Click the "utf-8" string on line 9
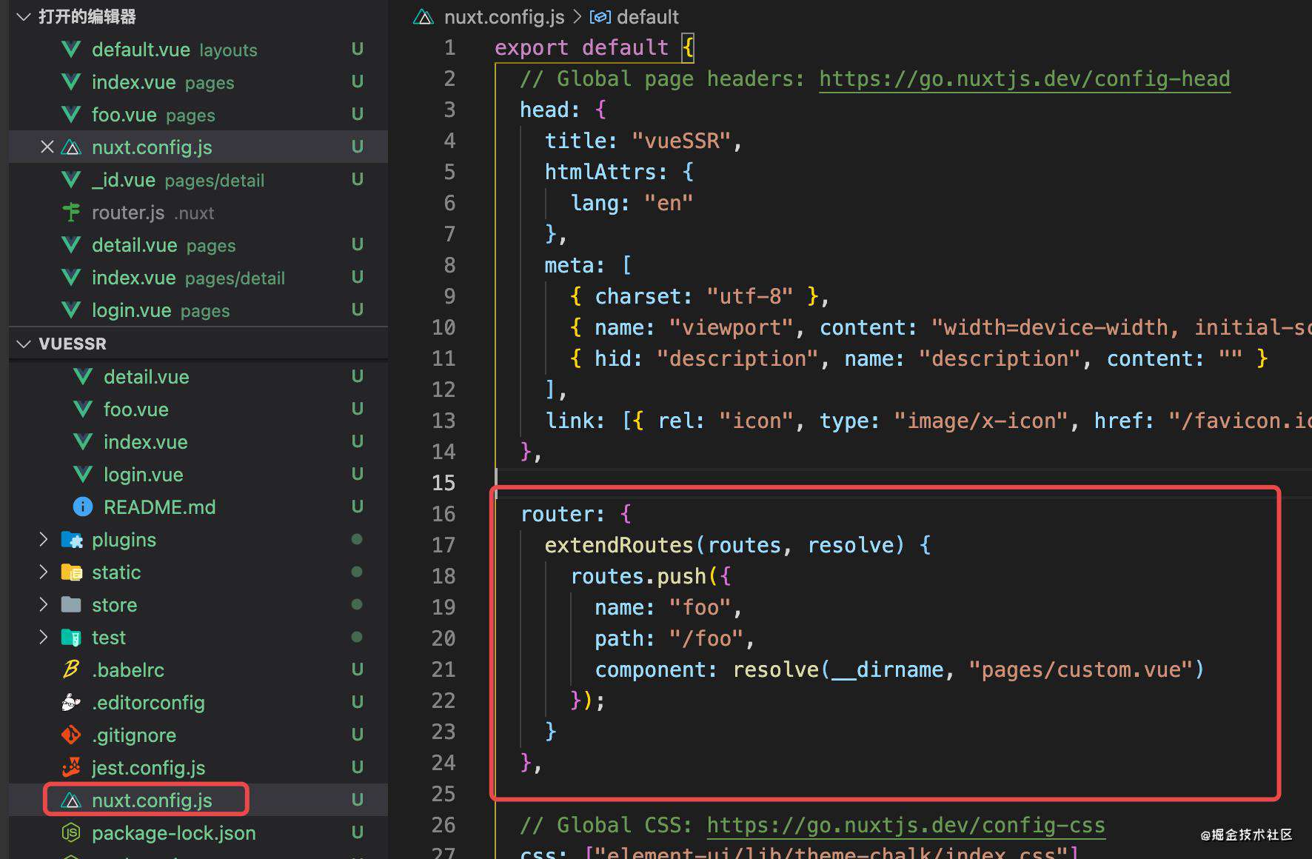Screen dimensions: 1312x859 (749, 296)
